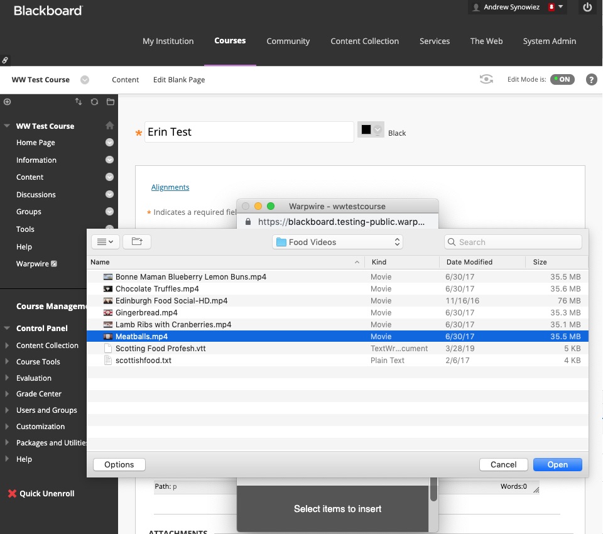The height and width of the screenshot is (534, 603).
Task: Open the user menu arrow beside Andrew Synowiez
Action: [561, 6]
